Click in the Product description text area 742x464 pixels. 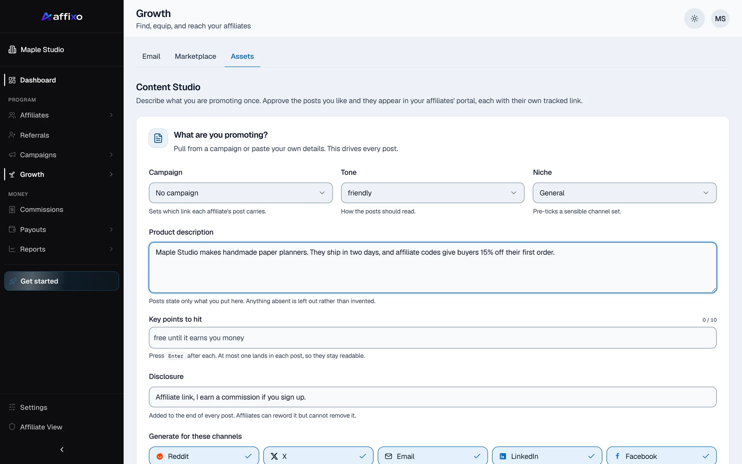pos(433,268)
